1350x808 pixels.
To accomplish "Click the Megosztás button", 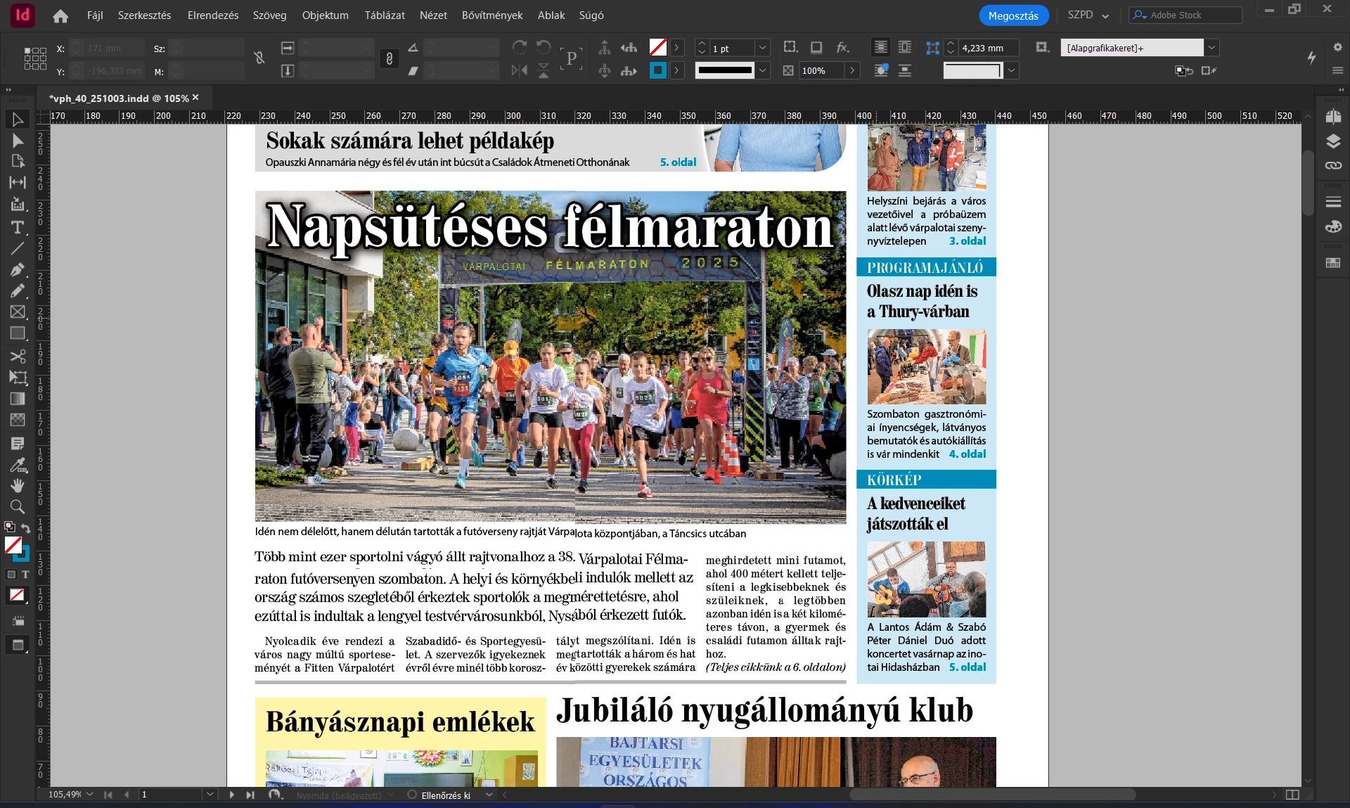I will coord(1013,15).
